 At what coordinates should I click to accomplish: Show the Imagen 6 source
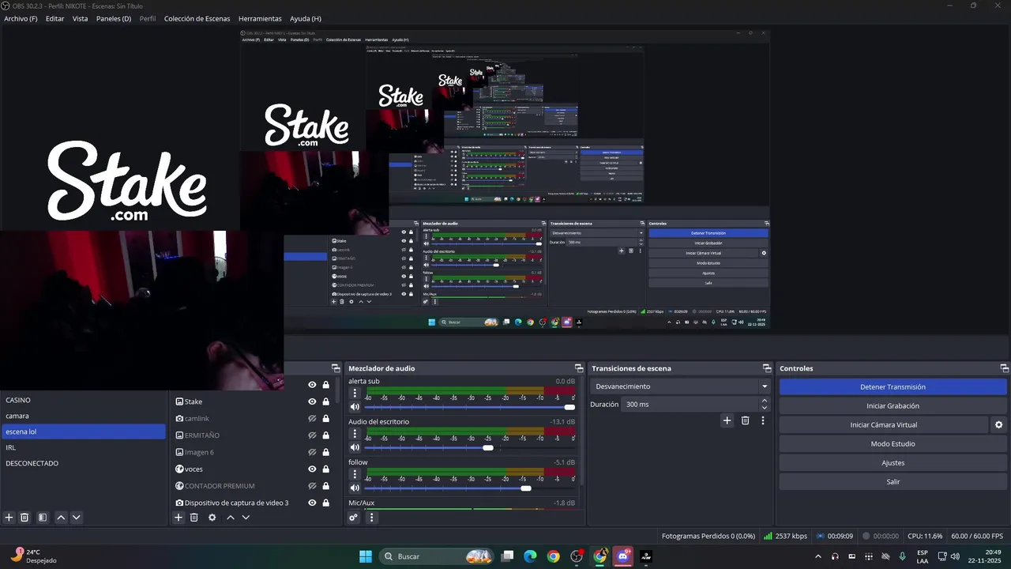312,452
